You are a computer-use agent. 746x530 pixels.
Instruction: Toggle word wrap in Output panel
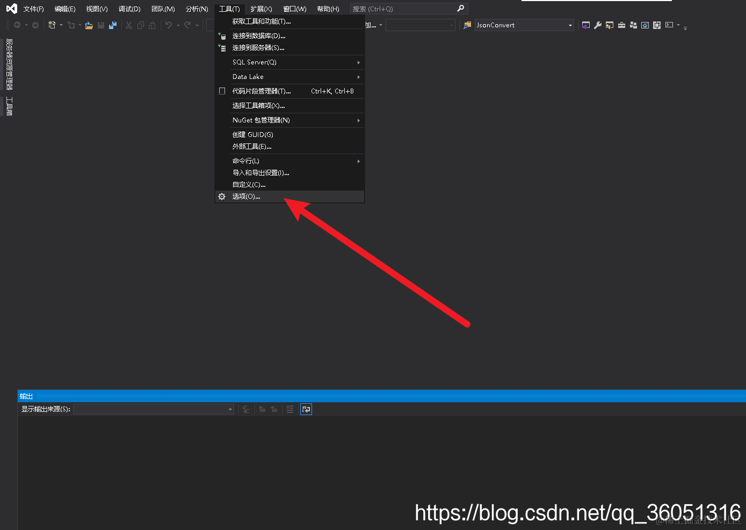pos(306,409)
